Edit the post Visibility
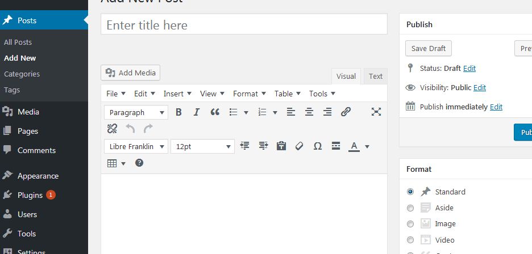Image resolution: width=532 pixels, height=254 pixels. click(480, 88)
